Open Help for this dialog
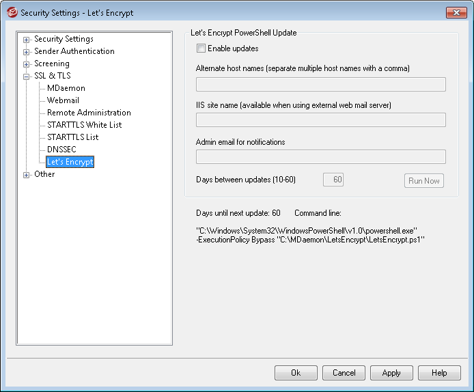 click(x=439, y=373)
